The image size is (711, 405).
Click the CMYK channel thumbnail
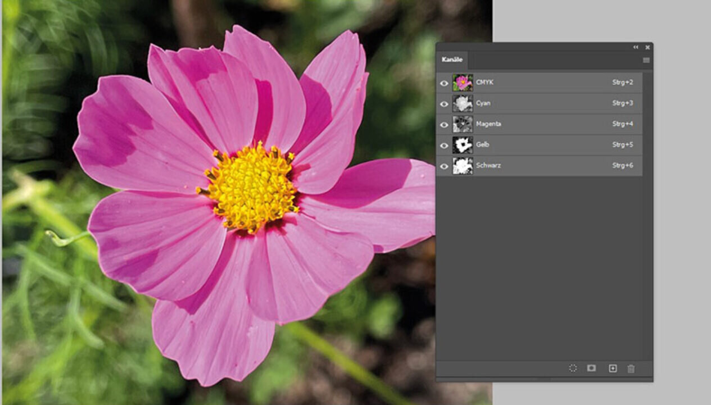coord(463,83)
